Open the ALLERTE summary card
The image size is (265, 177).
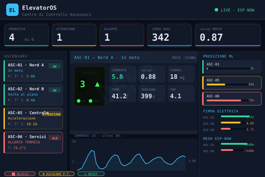[122, 35]
